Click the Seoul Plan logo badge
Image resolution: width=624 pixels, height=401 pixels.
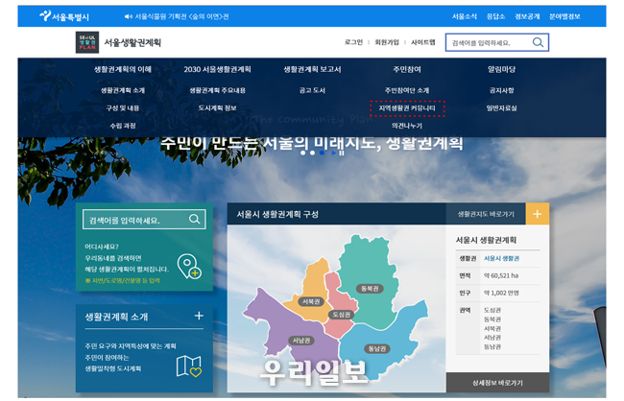coord(87,42)
